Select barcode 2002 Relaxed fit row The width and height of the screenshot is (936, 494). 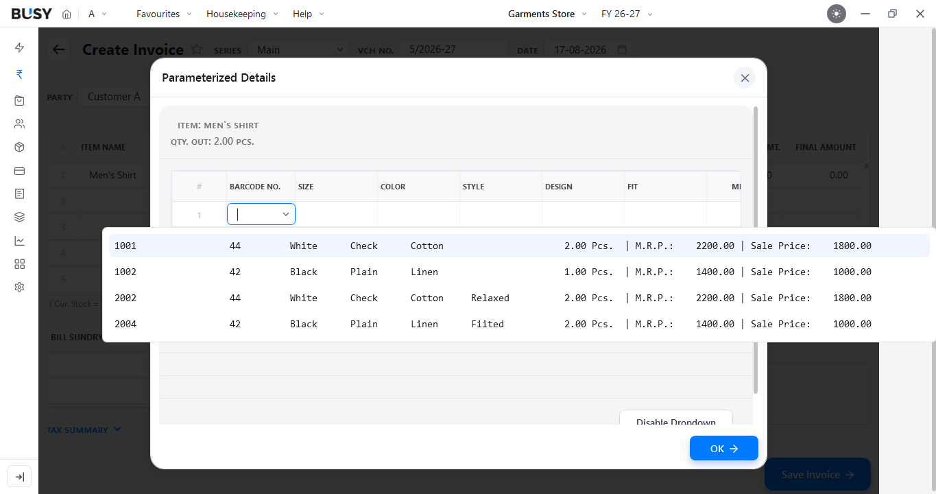point(519,298)
